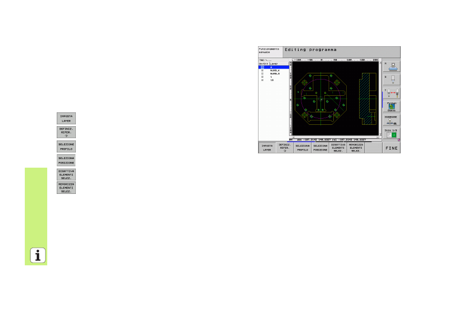Click the left arrow of the horizontal scrollbar
The width and height of the screenshot is (455, 322).
point(293,137)
